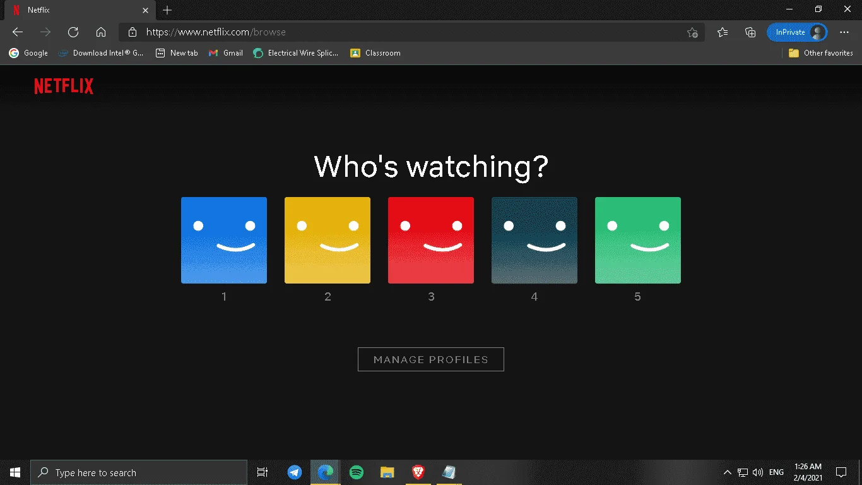Click the Microsoft Edge taskbar icon
Image resolution: width=862 pixels, height=485 pixels.
point(326,472)
